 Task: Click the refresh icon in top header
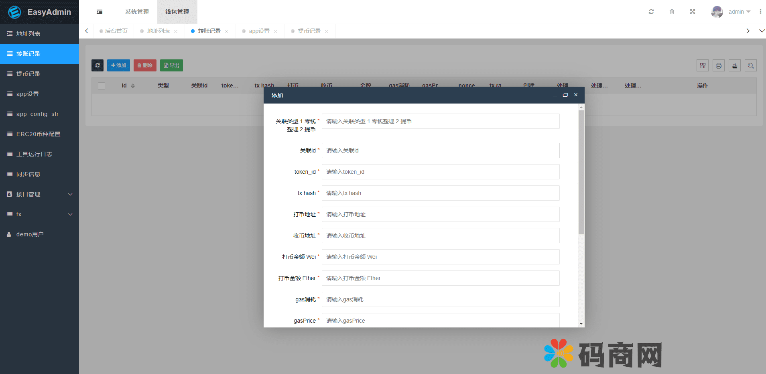click(651, 12)
